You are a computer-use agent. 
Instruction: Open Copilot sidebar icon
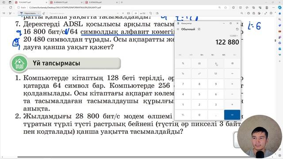coord(279,8)
